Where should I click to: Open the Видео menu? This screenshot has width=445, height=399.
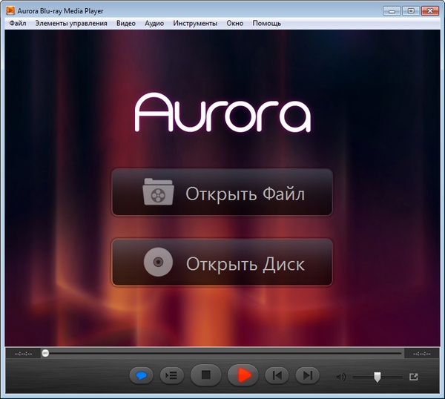click(x=126, y=23)
